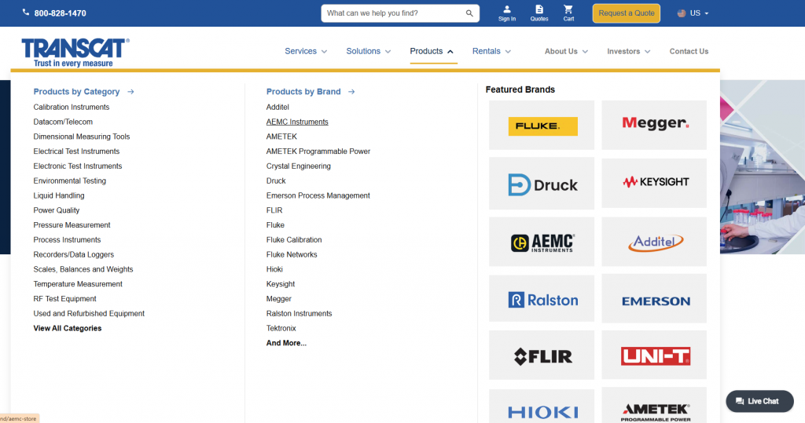Viewport: 805px width, 423px height.
Task: Open Liquid Handling category
Action: pos(59,195)
